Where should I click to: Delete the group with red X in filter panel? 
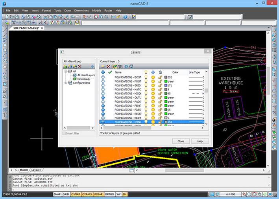click(81, 66)
